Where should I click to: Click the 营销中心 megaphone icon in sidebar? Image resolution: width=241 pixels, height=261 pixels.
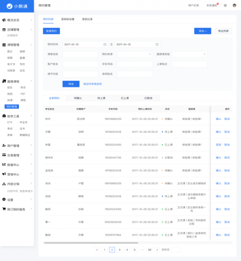pyautogui.click(x=4, y=174)
